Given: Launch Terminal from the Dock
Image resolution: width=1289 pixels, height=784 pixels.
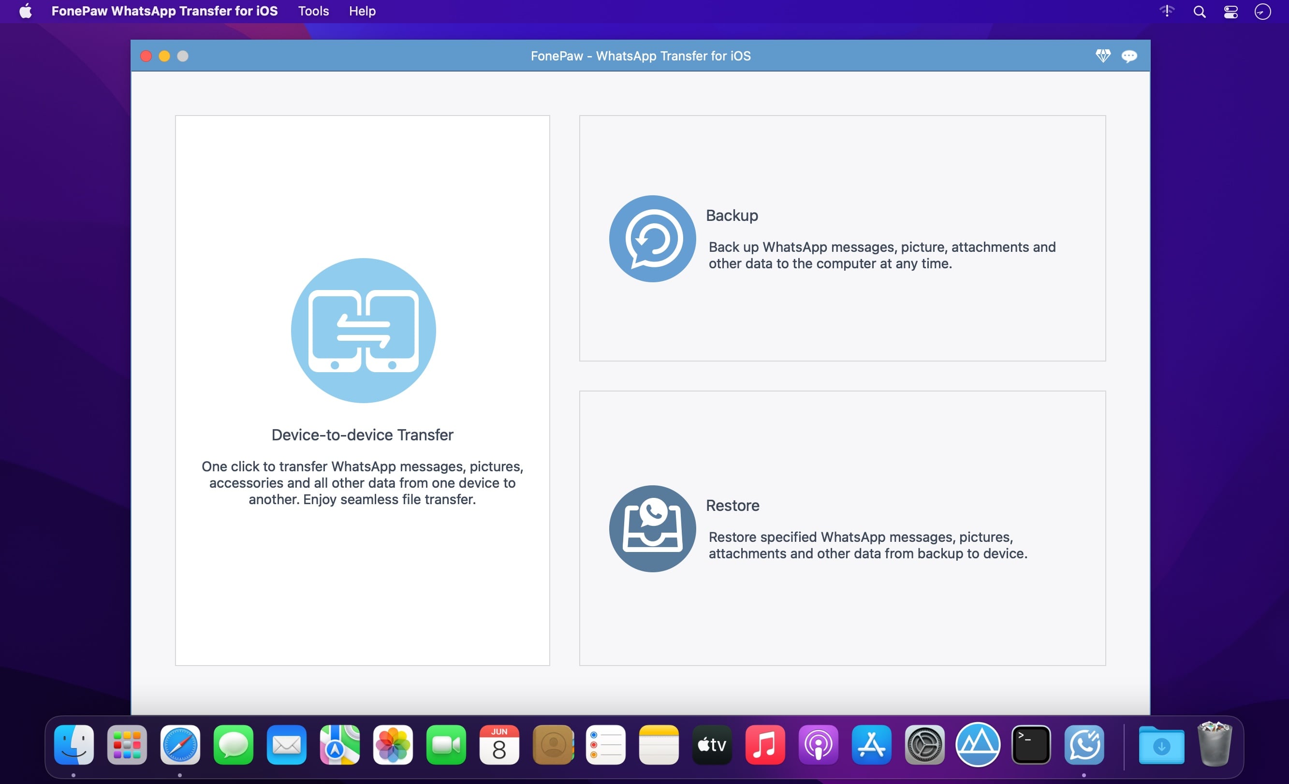Looking at the screenshot, I should click(x=1031, y=745).
